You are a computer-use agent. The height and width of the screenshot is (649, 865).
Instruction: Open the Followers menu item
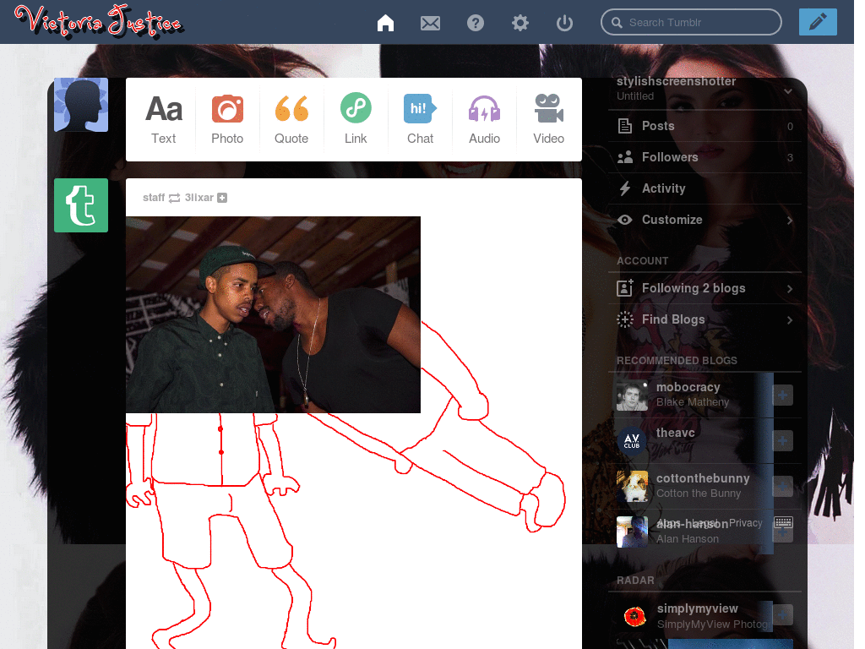705,157
